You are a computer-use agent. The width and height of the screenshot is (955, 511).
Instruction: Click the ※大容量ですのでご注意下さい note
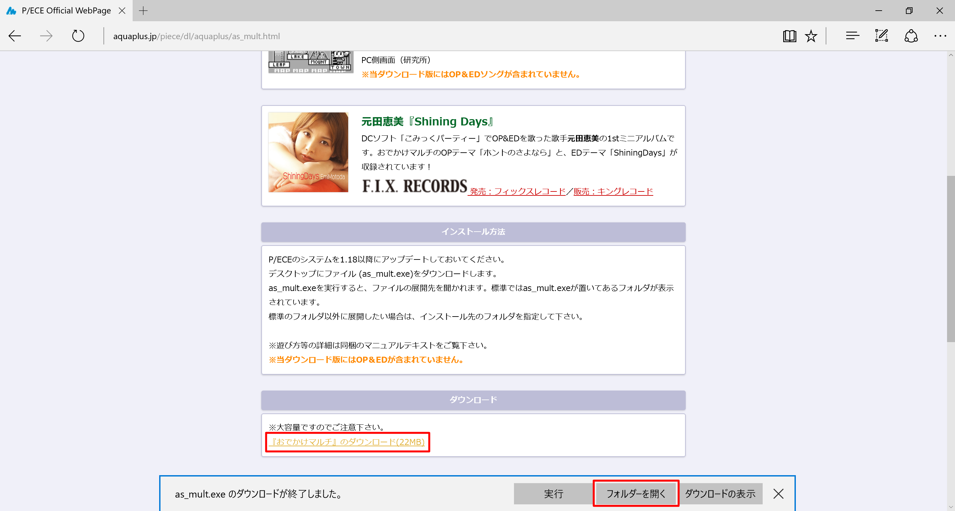tap(327, 427)
